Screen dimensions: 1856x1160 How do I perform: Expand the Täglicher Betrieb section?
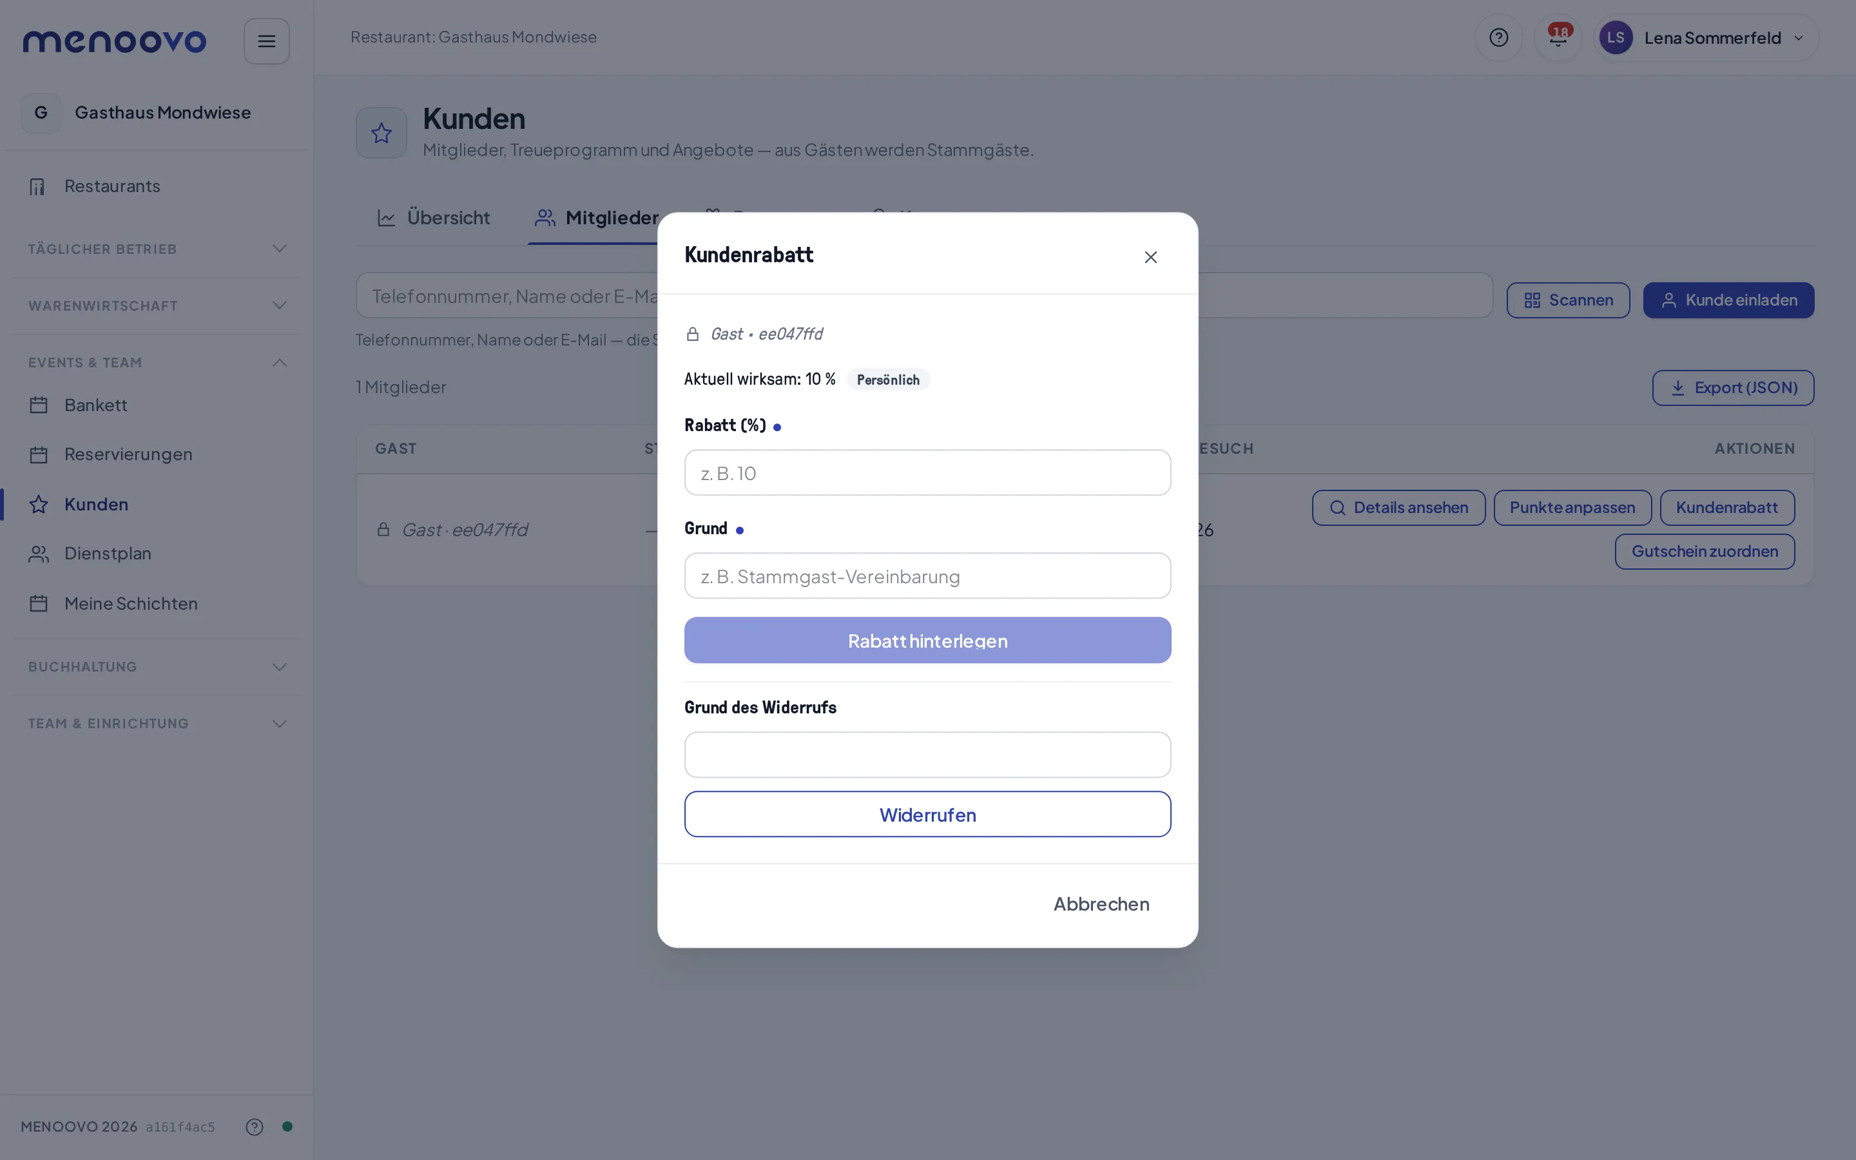tap(157, 249)
